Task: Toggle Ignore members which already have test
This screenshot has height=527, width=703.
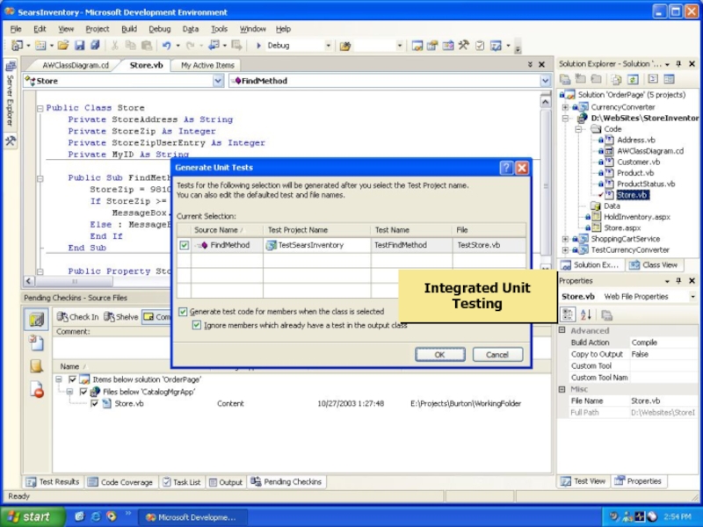Action: [x=197, y=325]
